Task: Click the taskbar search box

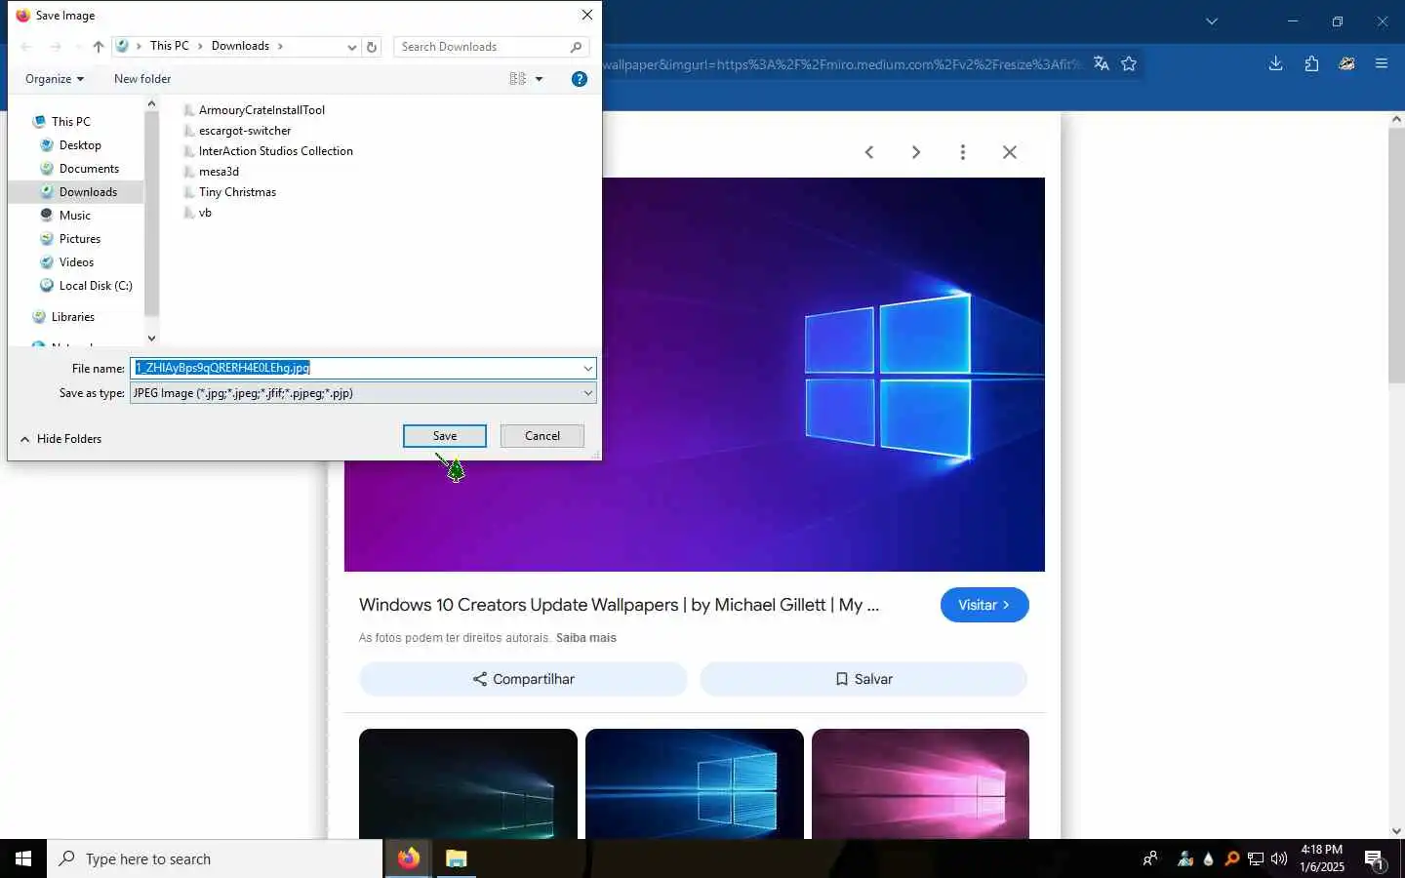Action: tap(215, 858)
